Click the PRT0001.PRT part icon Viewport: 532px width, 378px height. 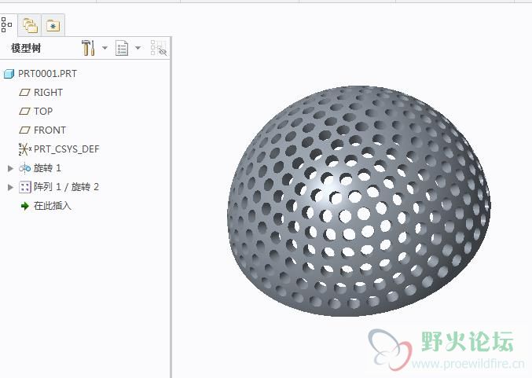[x=9, y=74]
